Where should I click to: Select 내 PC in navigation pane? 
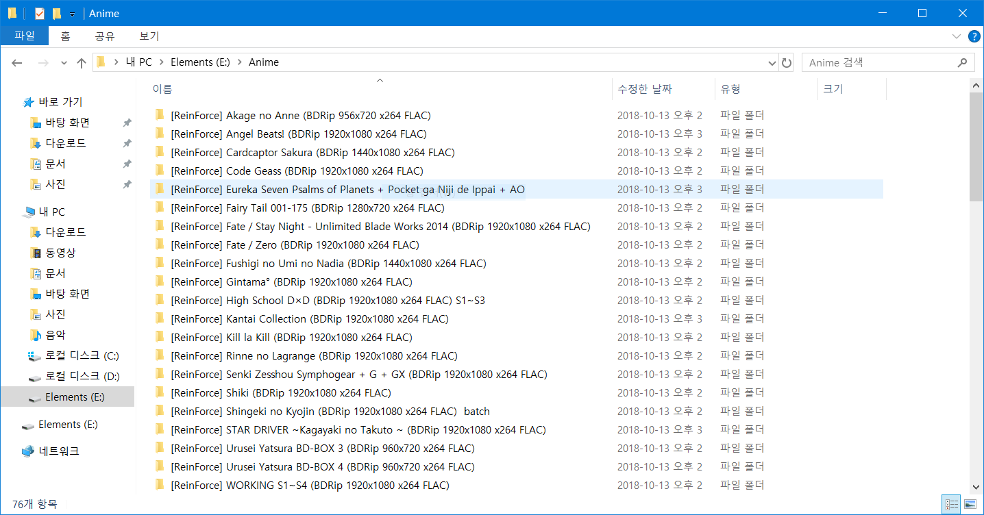click(x=51, y=212)
